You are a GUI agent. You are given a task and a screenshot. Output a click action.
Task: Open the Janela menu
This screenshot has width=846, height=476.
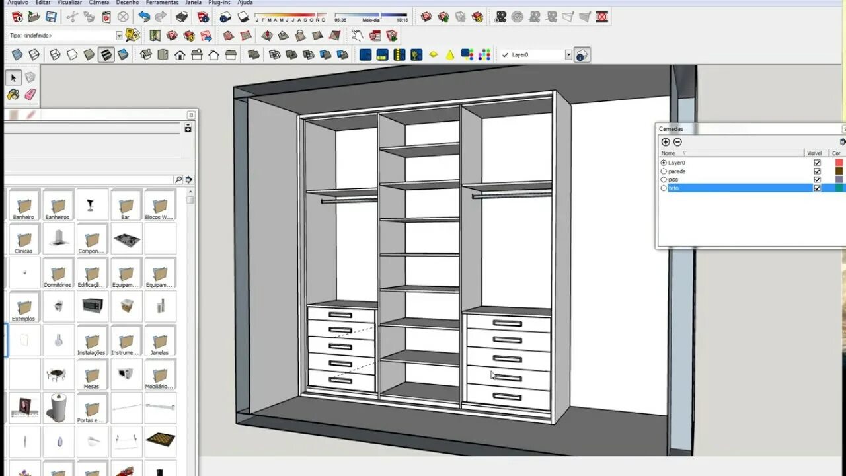(x=194, y=3)
